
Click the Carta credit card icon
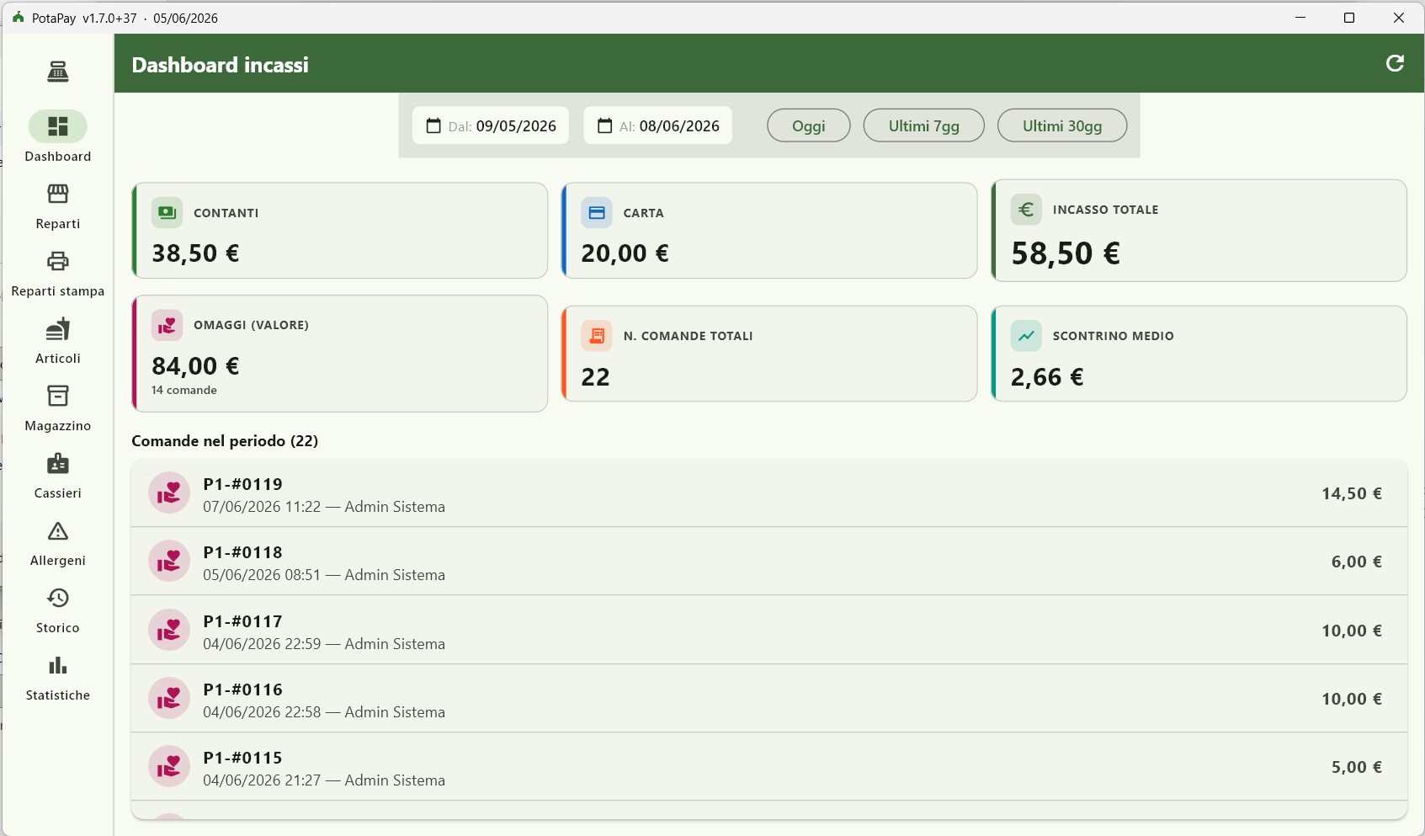tap(597, 212)
